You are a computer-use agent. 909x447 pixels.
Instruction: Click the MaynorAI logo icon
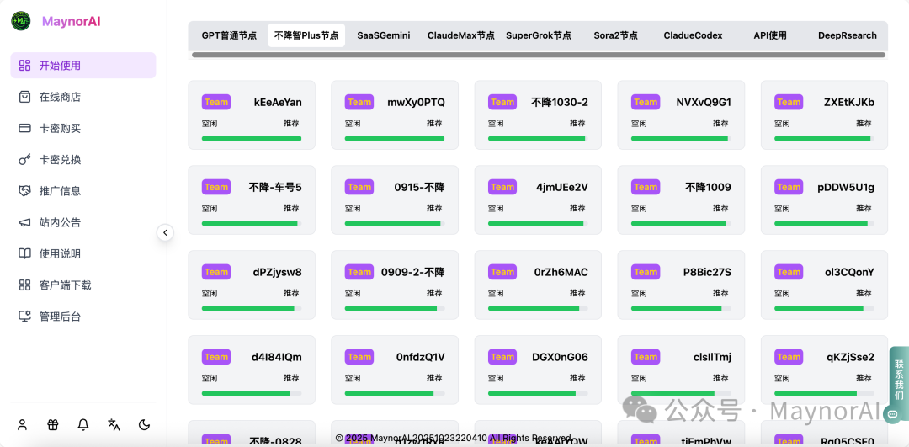pos(21,21)
